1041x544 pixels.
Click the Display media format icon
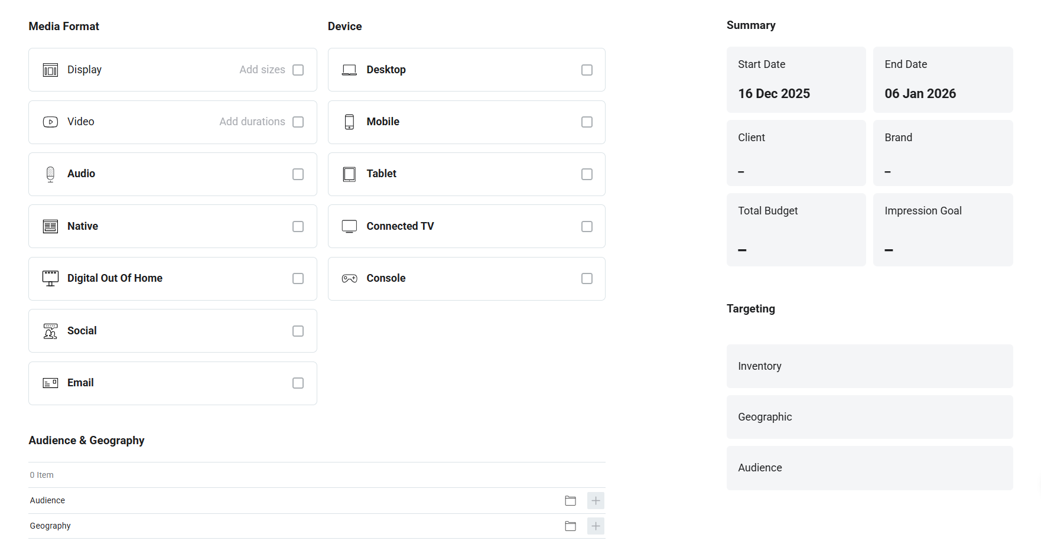click(x=50, y=70)
